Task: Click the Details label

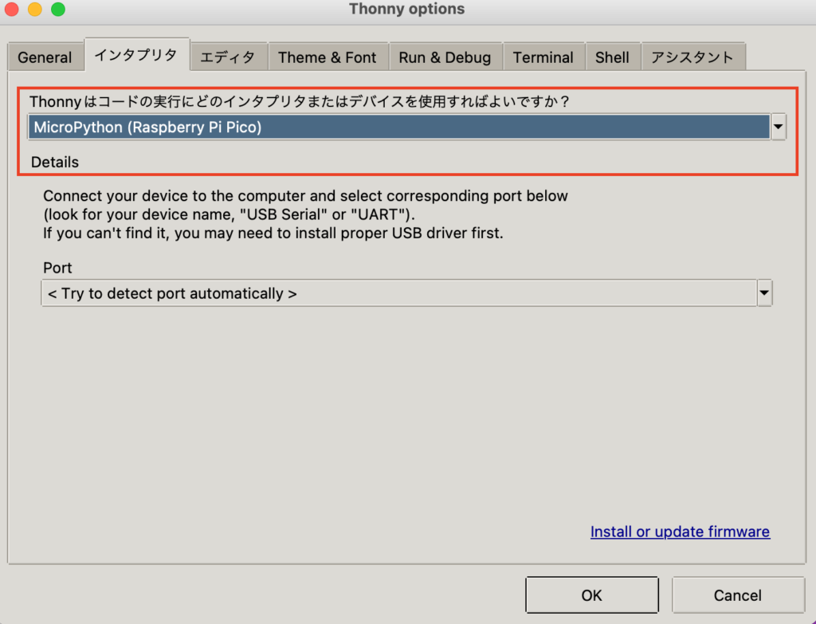Action: pyautogui.click(x=55, y=163)
